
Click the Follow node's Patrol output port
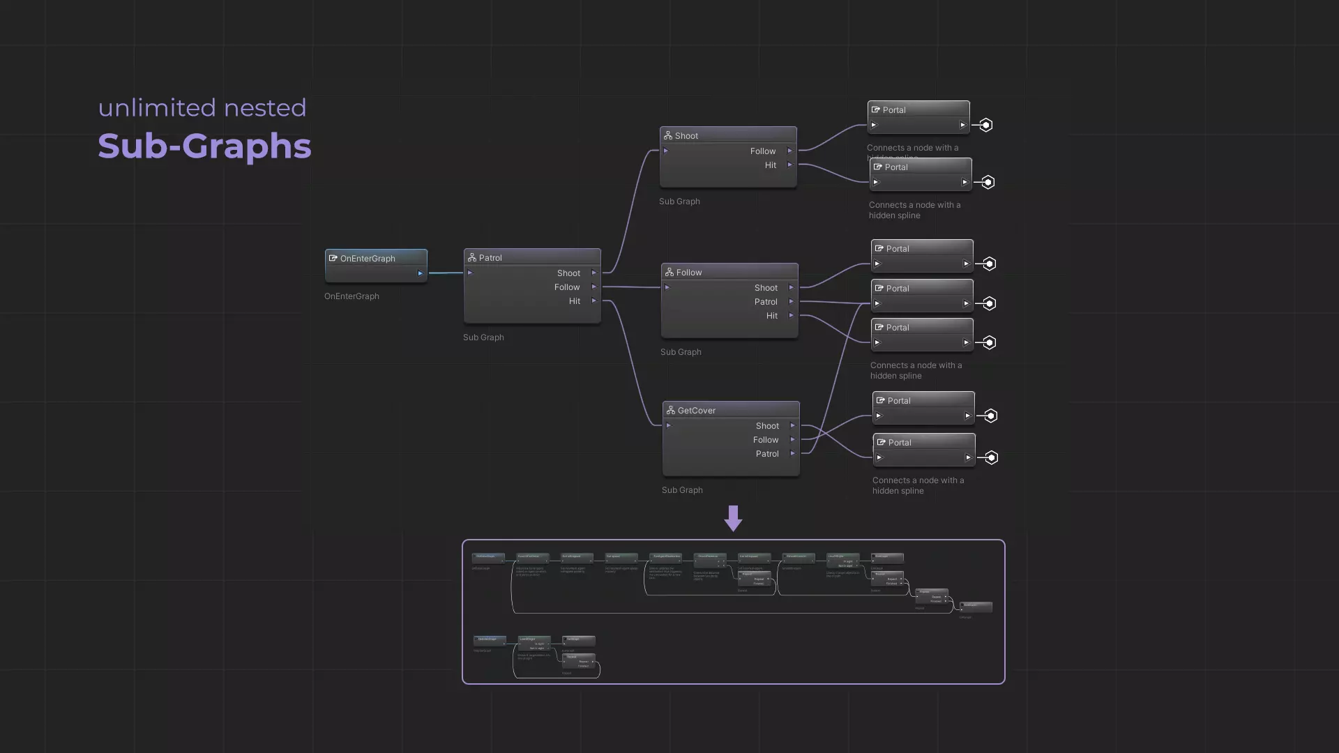pyautogui.click(x=792, y=302)
